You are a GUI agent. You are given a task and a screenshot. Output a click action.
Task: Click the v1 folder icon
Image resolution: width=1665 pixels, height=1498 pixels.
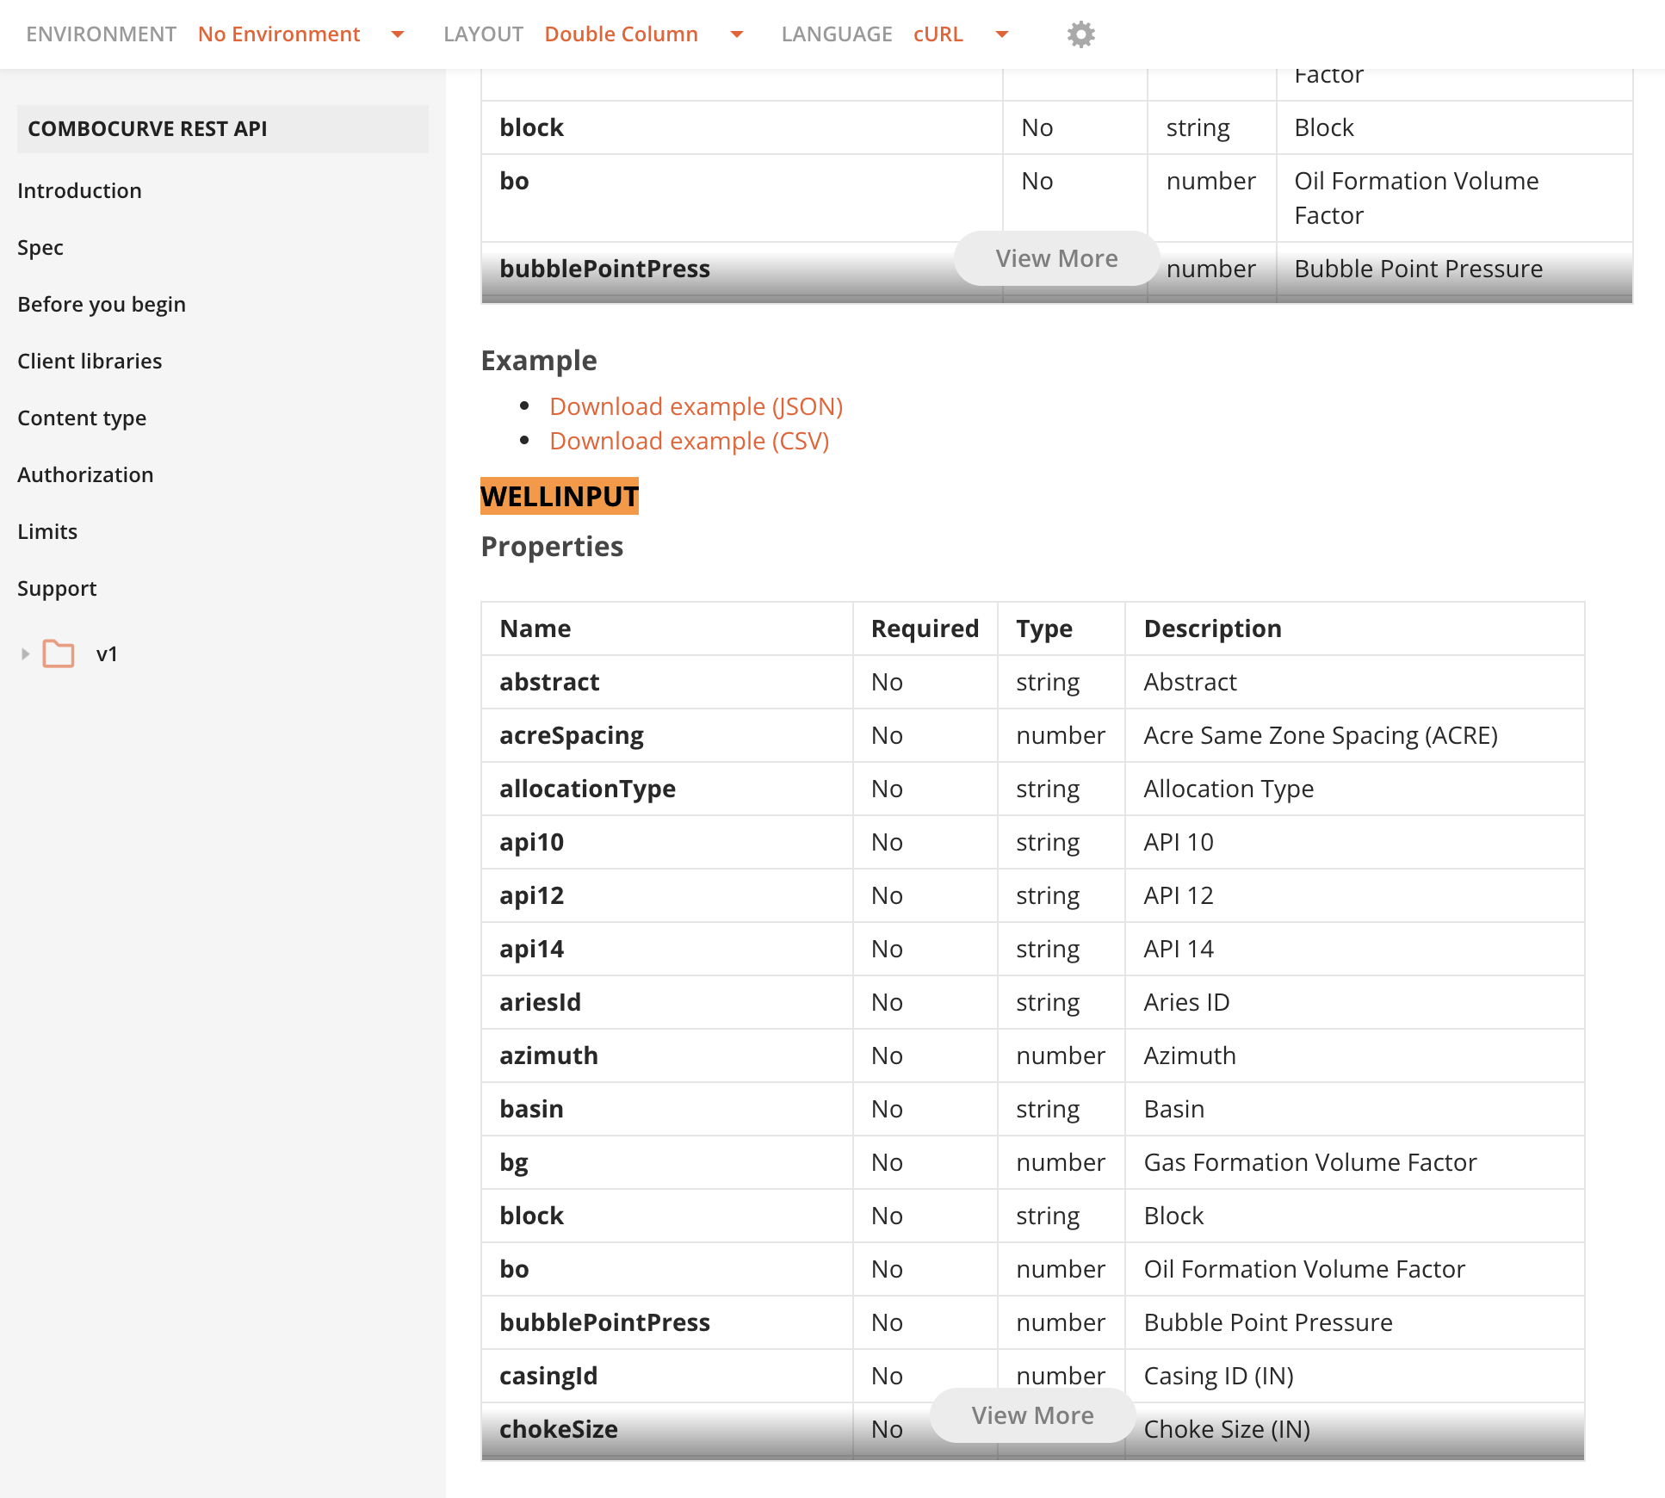[59, 654]
